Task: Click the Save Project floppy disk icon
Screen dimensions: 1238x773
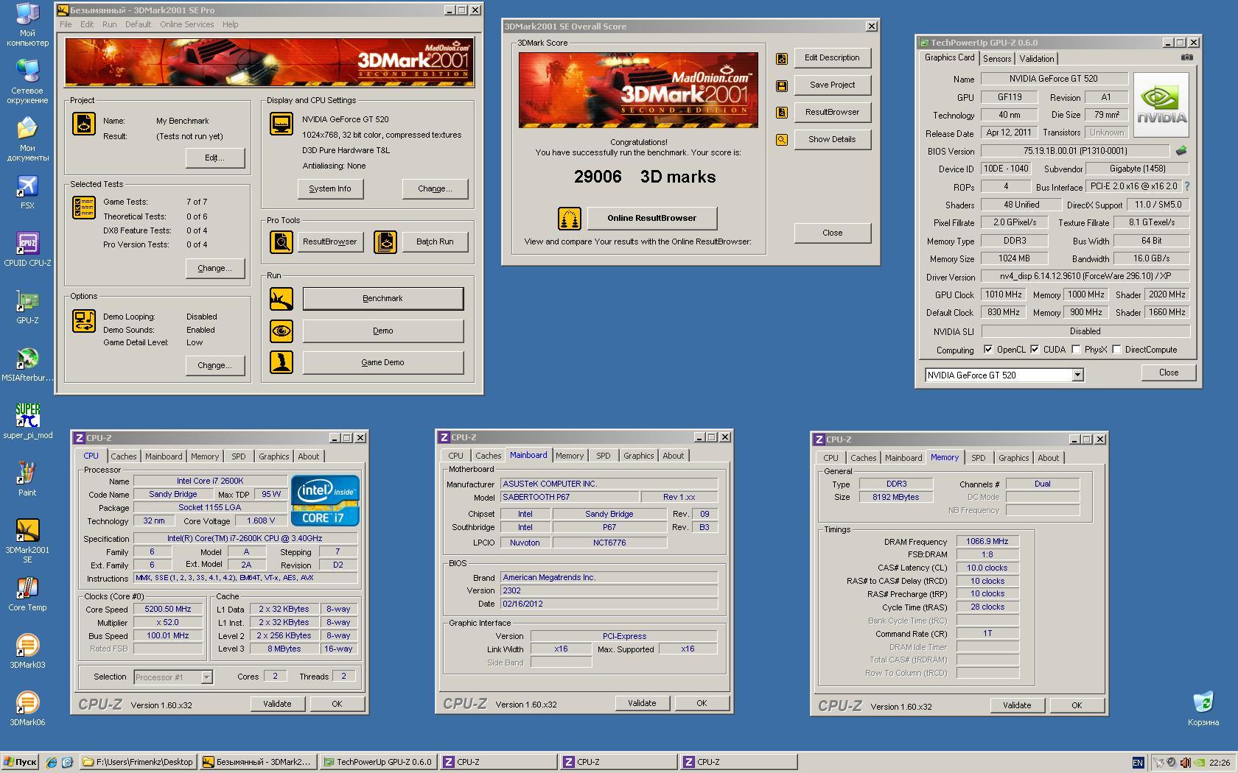Action: (781, 86)
